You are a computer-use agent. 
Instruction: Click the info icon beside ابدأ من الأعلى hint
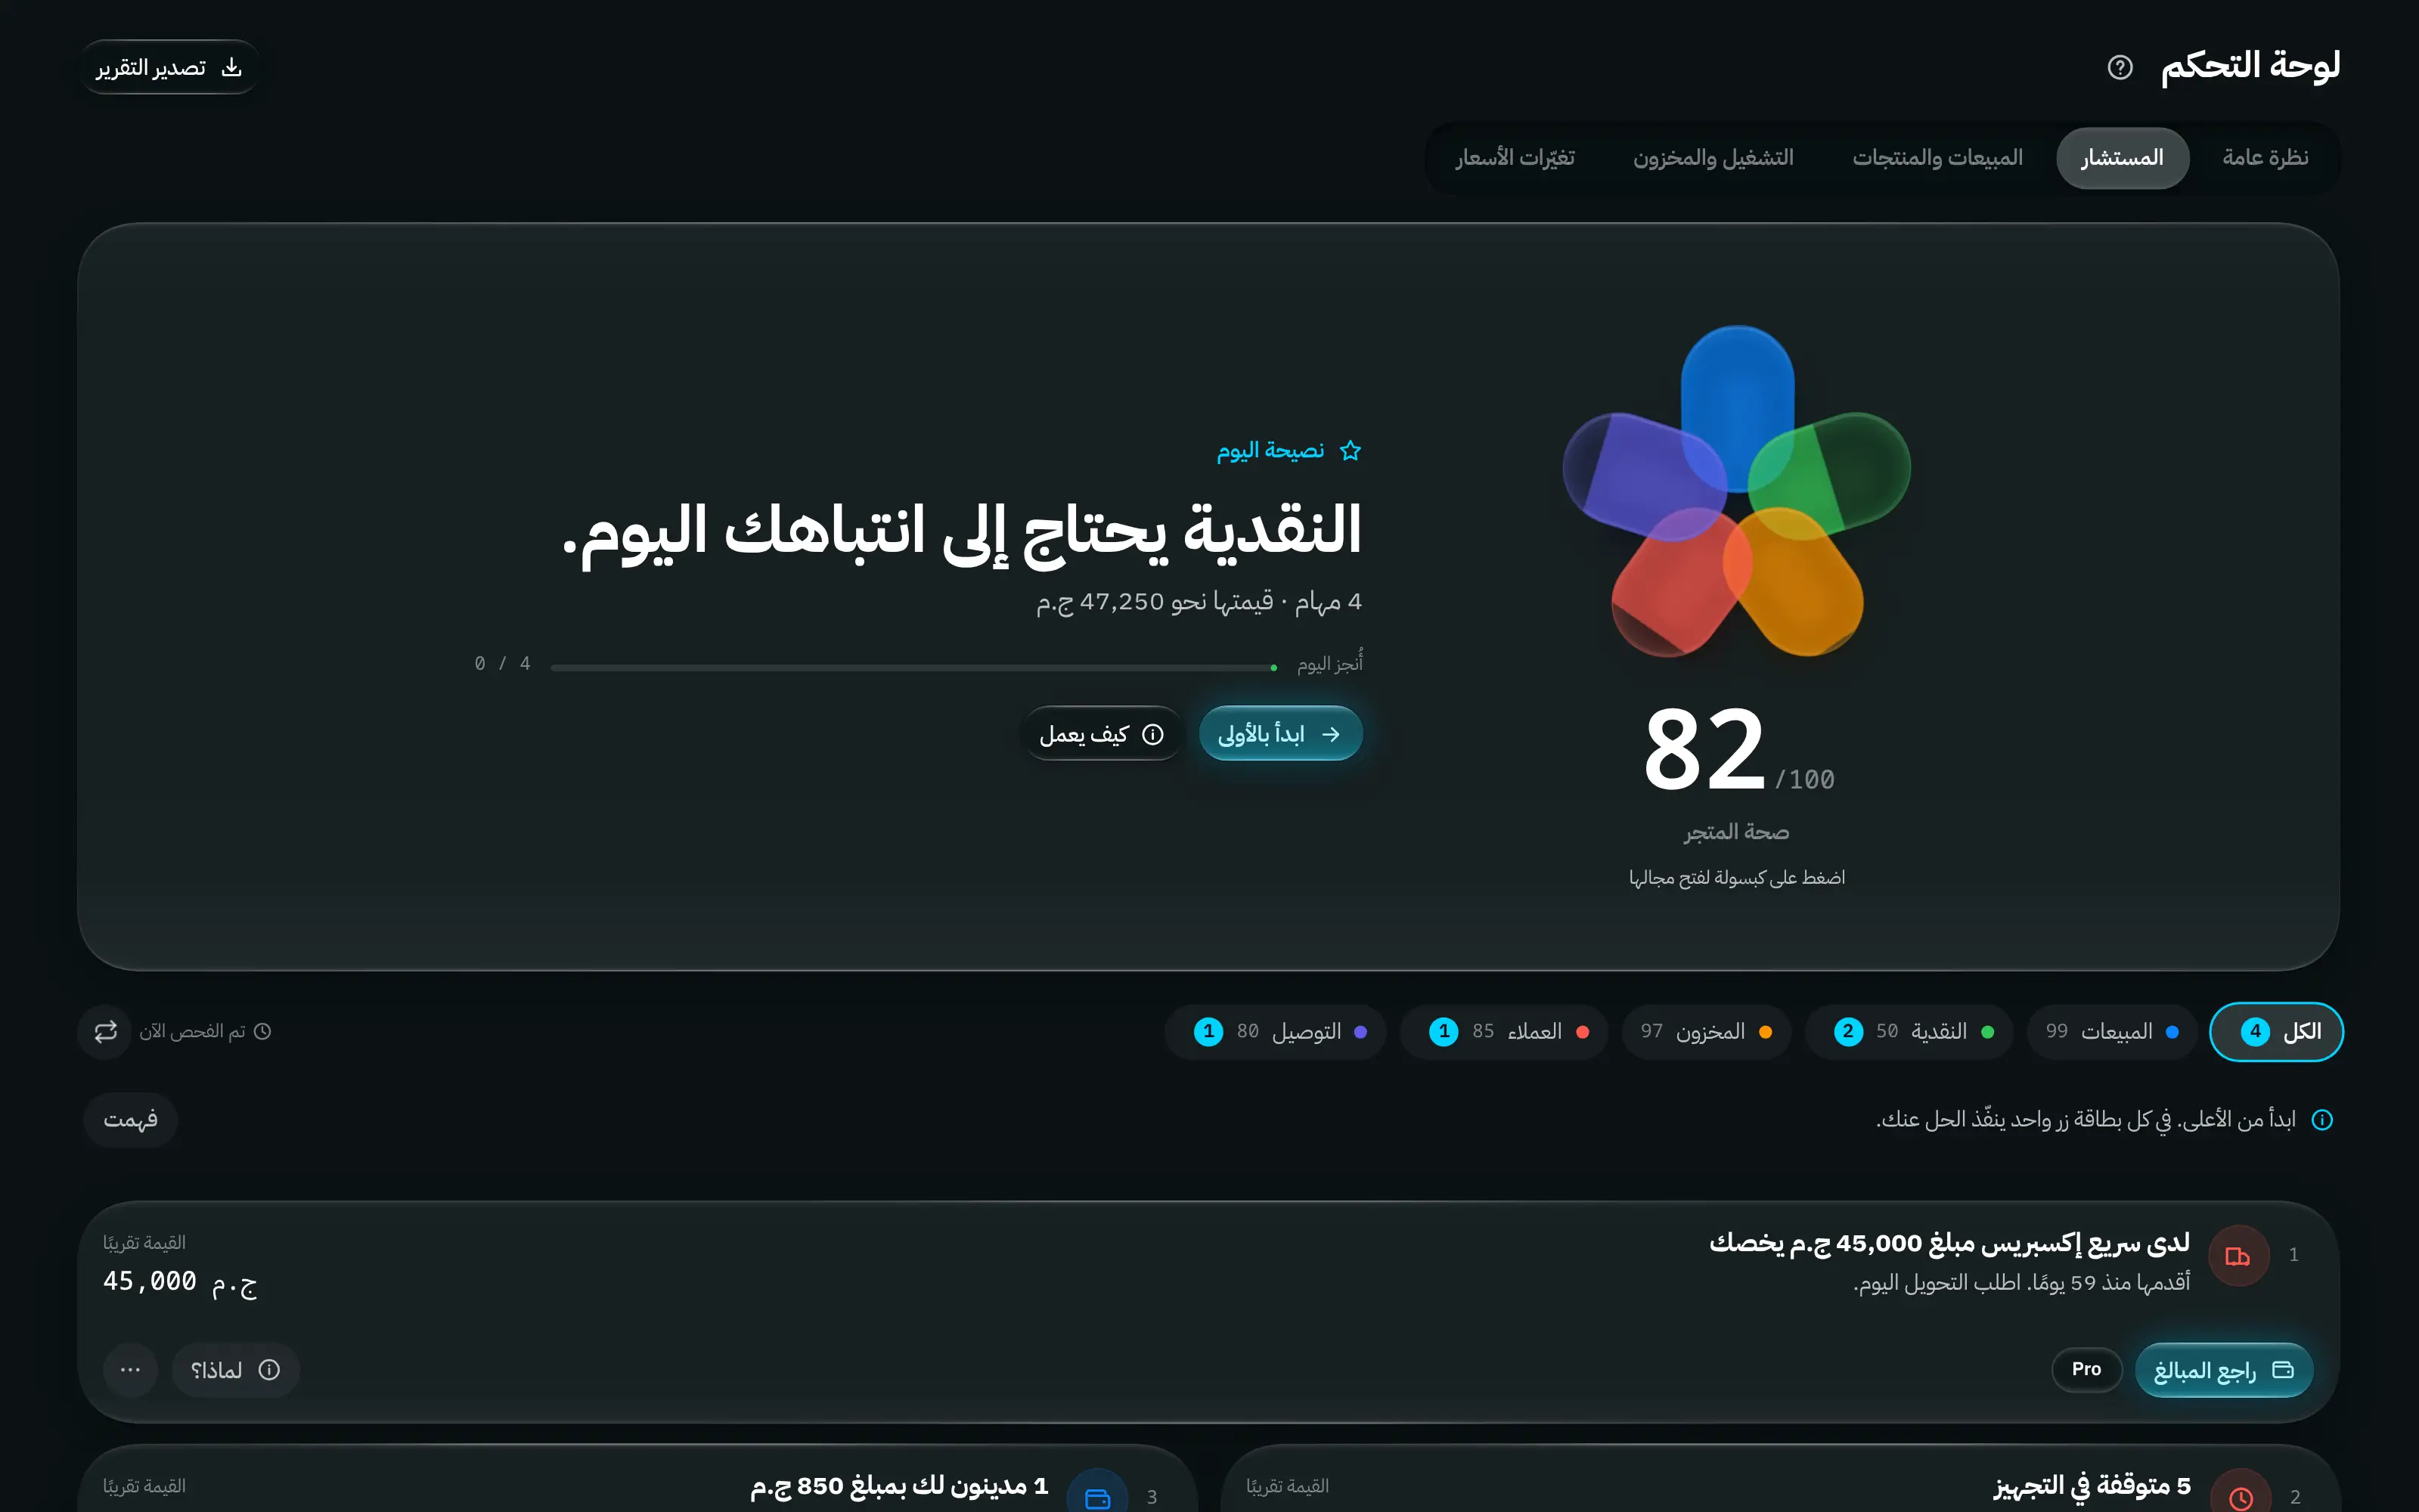point(2322,1120)
